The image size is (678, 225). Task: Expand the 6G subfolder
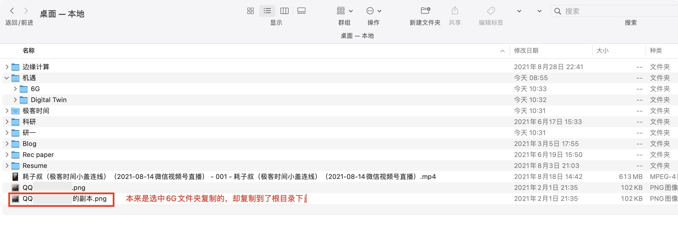[x=15, y=89]
